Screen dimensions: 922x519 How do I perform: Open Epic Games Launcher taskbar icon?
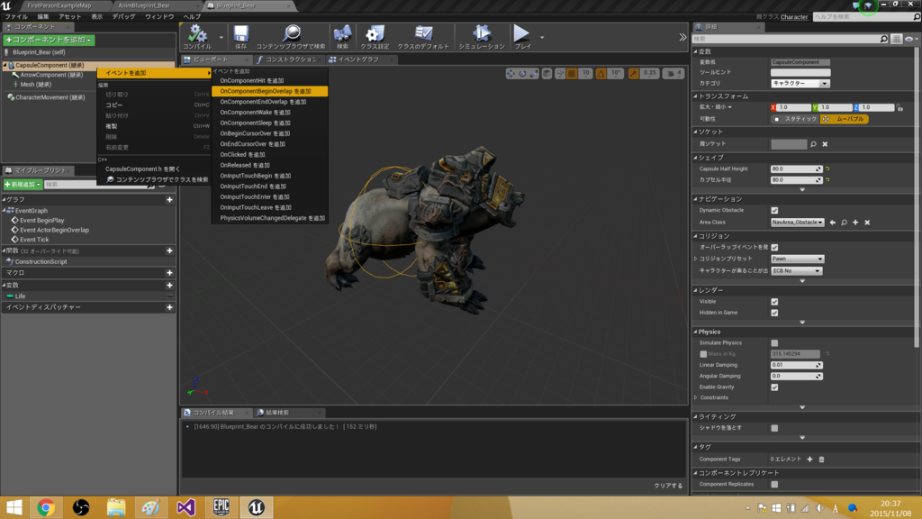[x=221, y=507]
